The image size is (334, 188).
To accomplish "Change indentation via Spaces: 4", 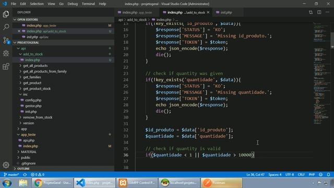I will [275, 174].
